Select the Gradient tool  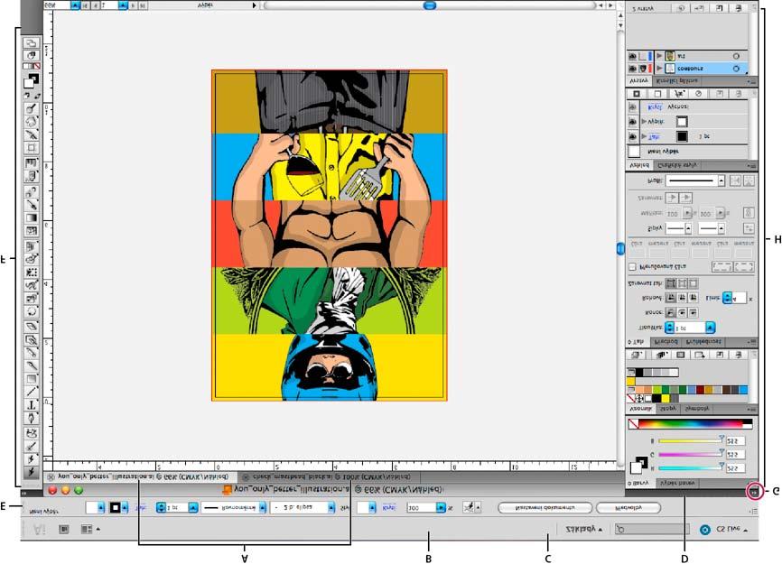(x=32, y=217)
